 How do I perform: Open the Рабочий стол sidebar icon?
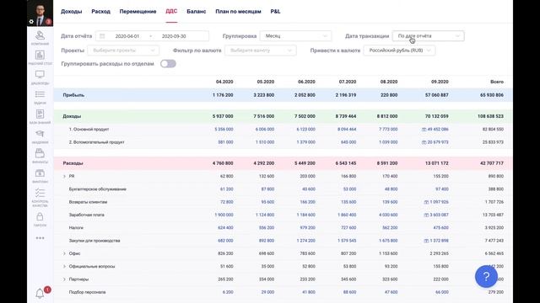tap(40, 57)
